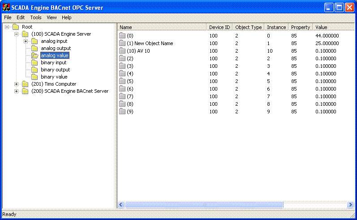Screen dimensions: 357x220
Task: Click the left arrow of horizontal scrollbar
Action: 121,204
